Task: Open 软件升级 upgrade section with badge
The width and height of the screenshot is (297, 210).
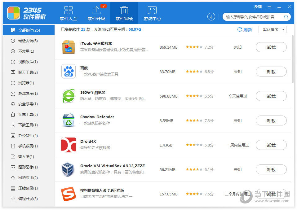Action: point(96,13)
